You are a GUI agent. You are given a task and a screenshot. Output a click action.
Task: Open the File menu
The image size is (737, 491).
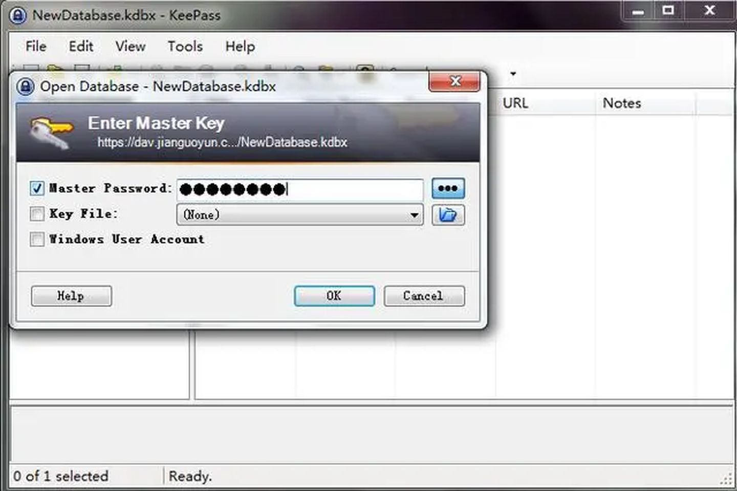pyautogui.click(x=36, y=47)
